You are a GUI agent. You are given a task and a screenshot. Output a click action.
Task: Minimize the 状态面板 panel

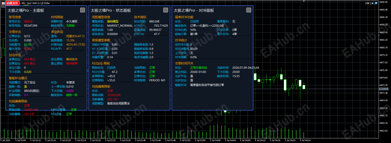(166, 10)
